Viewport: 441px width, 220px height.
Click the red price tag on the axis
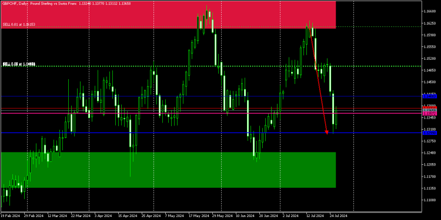coord(429,107)
